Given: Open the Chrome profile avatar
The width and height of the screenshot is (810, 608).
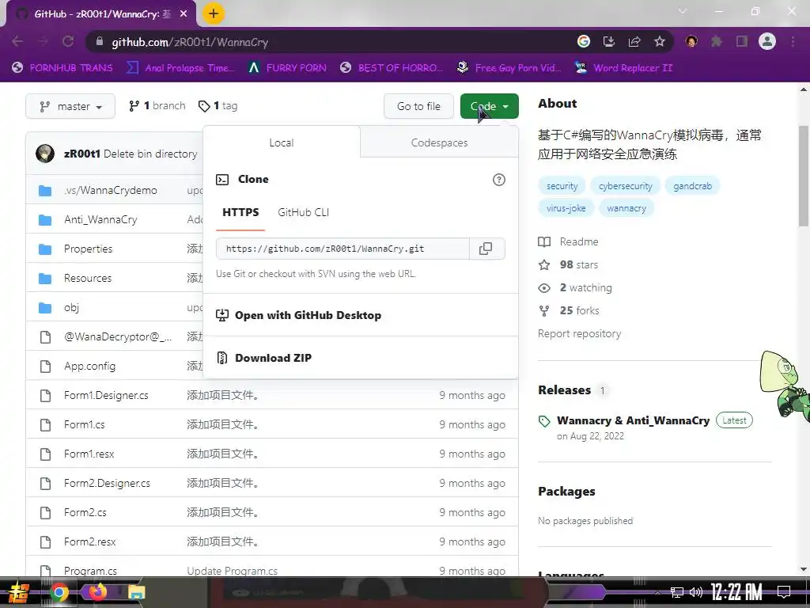Looking at the screenshot, I should (767, 41).
